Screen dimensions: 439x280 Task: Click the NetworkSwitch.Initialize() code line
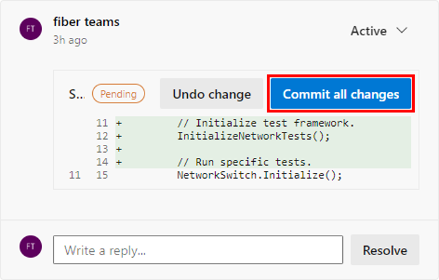[260, 175]
